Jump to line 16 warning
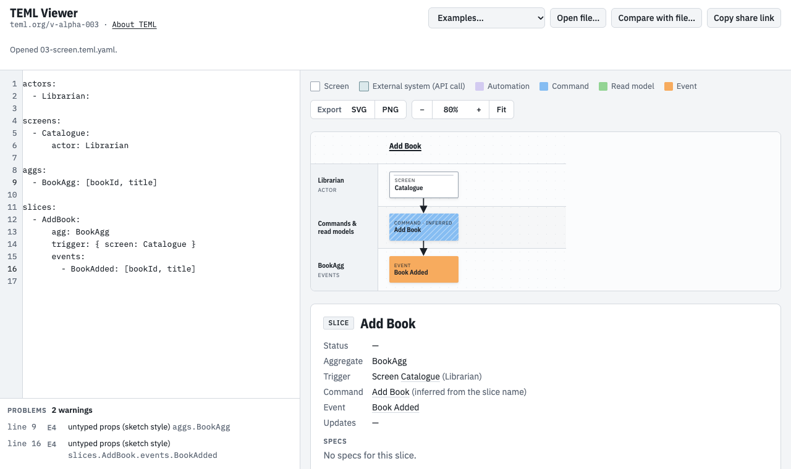 [x=150, y=449]
